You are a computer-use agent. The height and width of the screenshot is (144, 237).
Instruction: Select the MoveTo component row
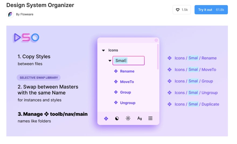point(124,82)
